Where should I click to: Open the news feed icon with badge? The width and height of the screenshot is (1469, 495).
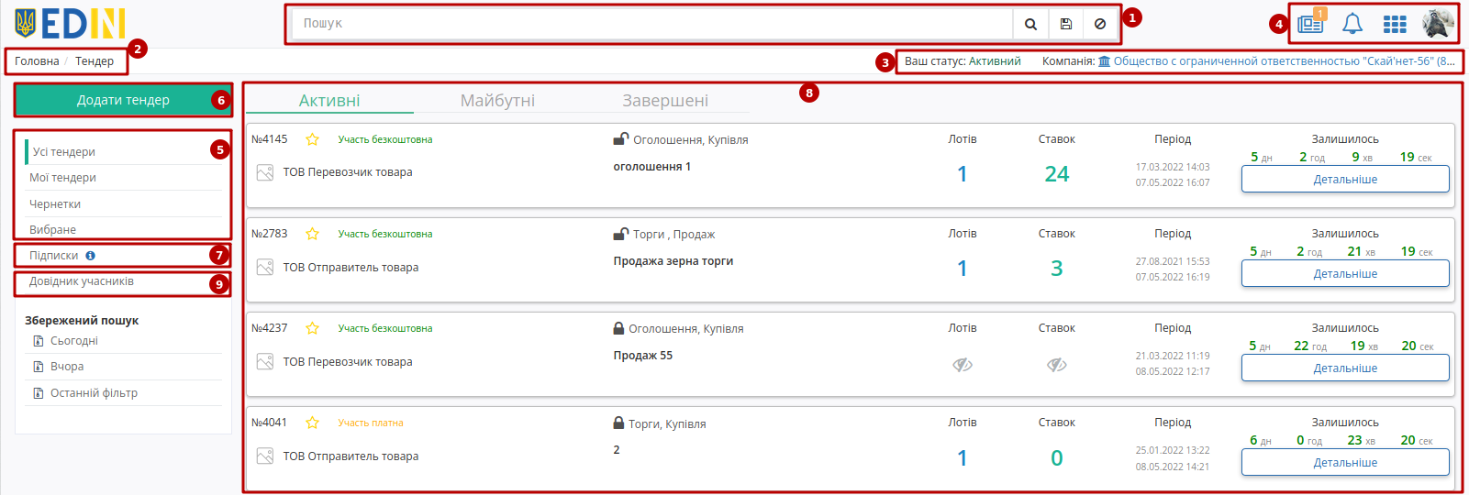[1310, 24]
